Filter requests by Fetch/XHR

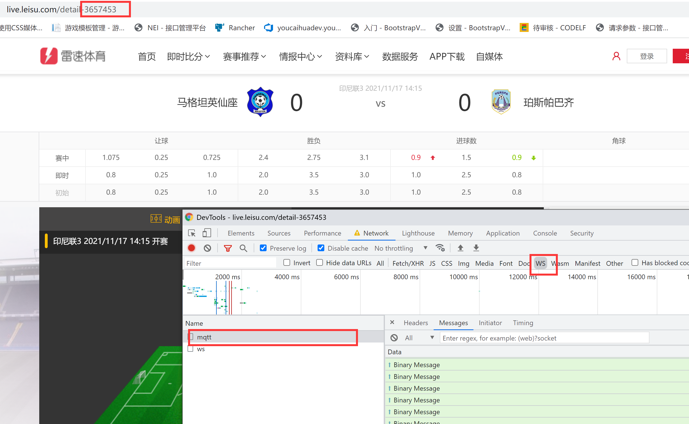408,263
